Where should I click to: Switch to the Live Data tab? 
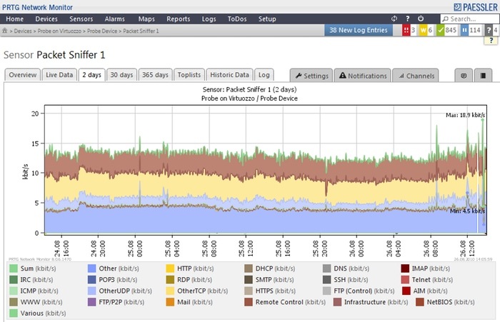59,75
